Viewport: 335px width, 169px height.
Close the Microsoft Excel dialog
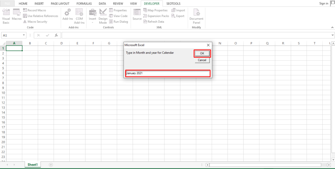pos(208,45)
